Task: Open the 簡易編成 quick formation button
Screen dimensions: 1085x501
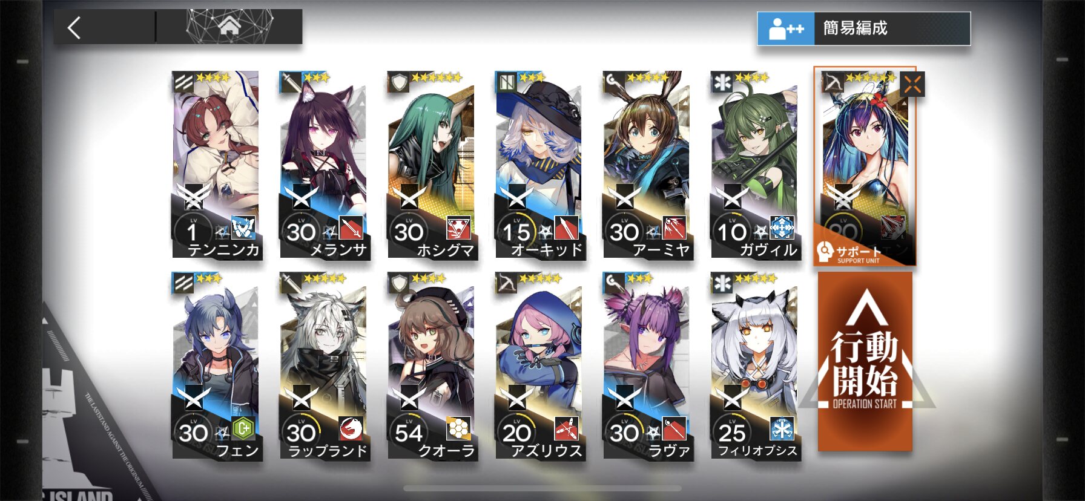Action: point(863,28)
